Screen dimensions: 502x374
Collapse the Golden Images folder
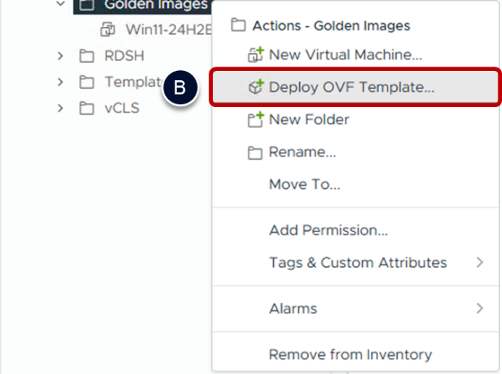click(60, 4)
